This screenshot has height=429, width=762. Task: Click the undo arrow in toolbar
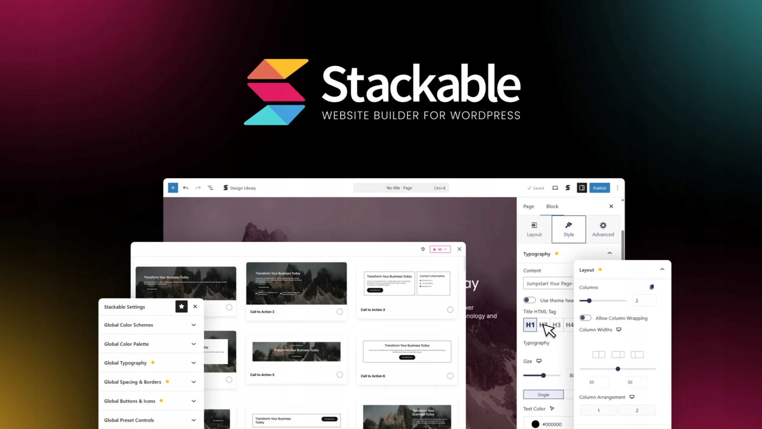185,188
